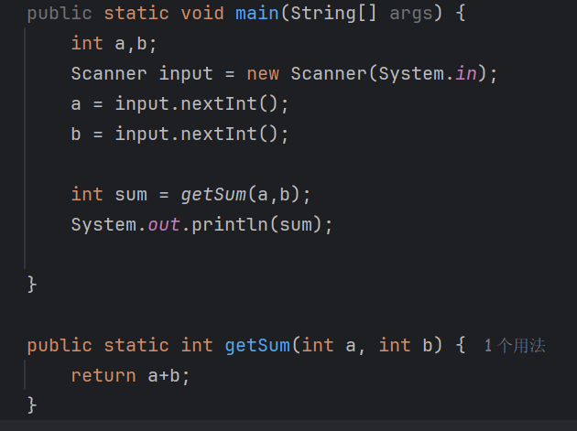The height and width of the screenshot is (431, 577).
Task: Click the 'new' keyword
Action: click(263, 73)
